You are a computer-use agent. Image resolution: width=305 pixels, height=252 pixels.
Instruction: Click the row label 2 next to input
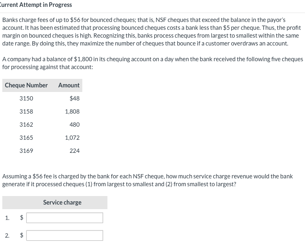8,235
